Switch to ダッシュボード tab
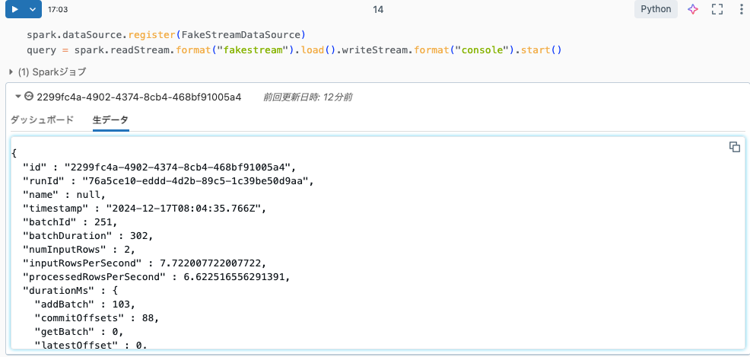This screenshot has height=357, width=750. (x=42, y=120)
